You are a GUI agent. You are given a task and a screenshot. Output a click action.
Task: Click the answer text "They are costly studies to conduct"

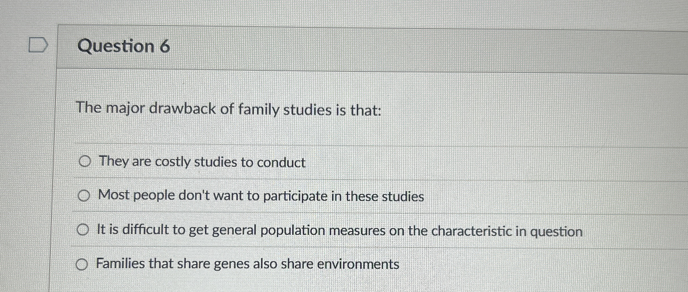tap(202, 162)
